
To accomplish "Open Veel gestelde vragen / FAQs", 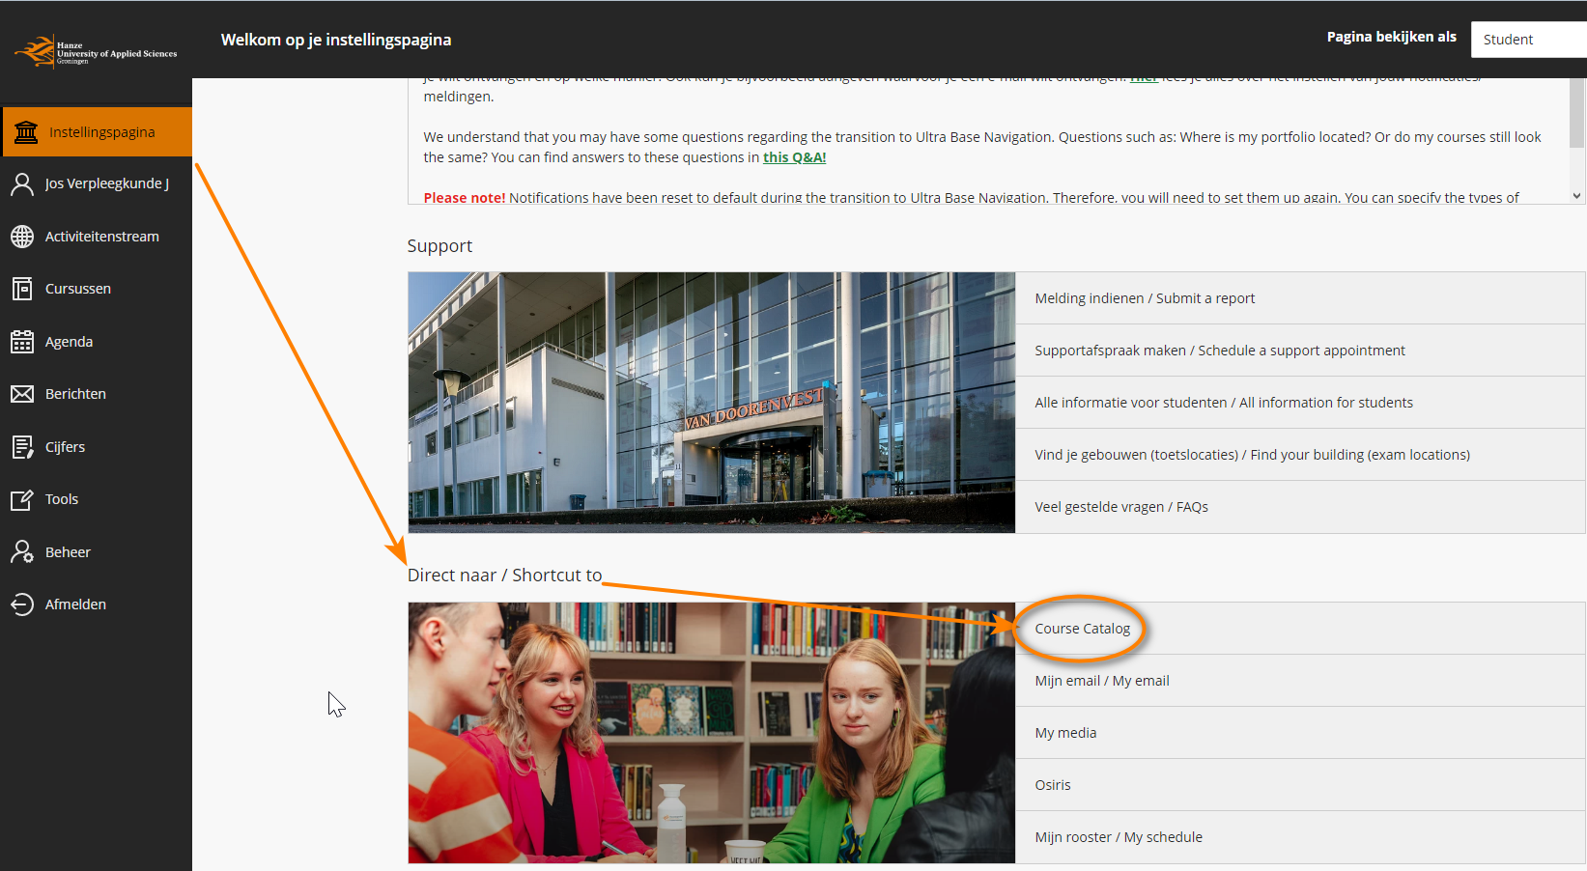I will click(1300, 507).
